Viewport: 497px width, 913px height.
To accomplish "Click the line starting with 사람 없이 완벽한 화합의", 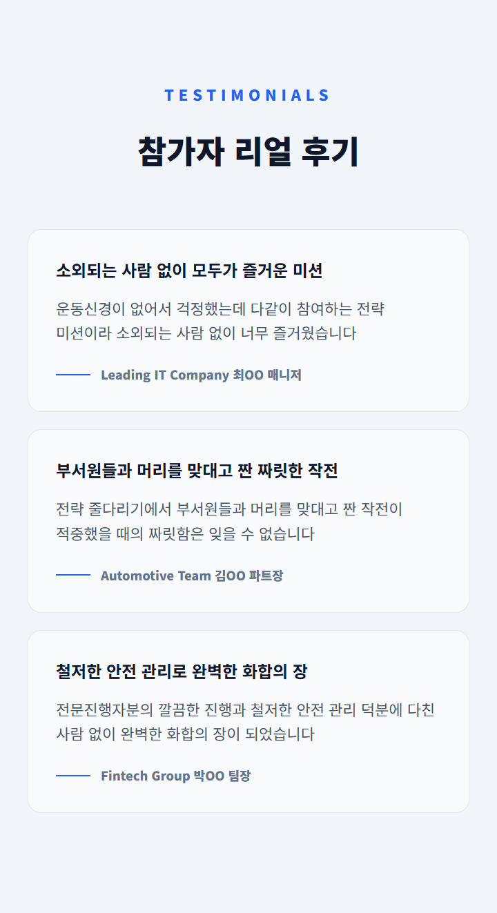I will click(185, 734).
